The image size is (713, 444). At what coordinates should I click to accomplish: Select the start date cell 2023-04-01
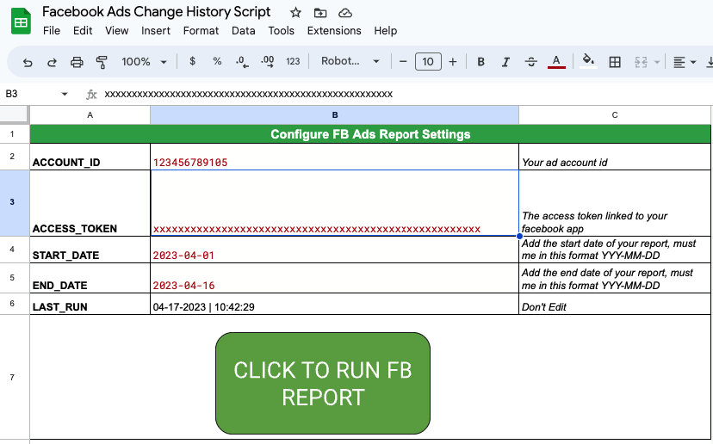(x=334, y=250)
